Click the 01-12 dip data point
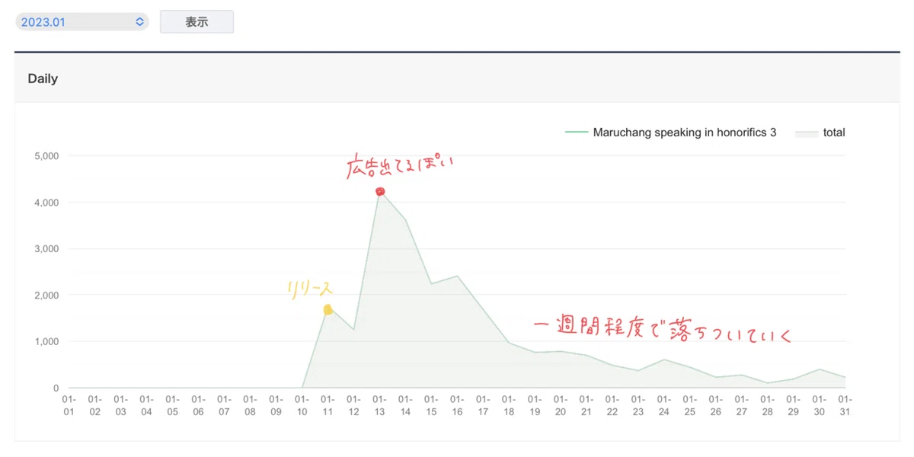Screen dimensions: 914x457 coord(354,329)
